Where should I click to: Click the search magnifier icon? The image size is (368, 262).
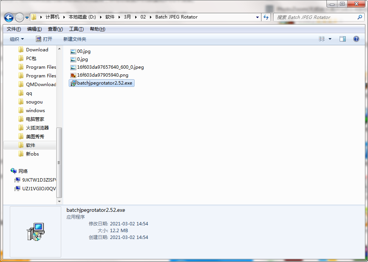pyautogui.click(x=360, y=17)
